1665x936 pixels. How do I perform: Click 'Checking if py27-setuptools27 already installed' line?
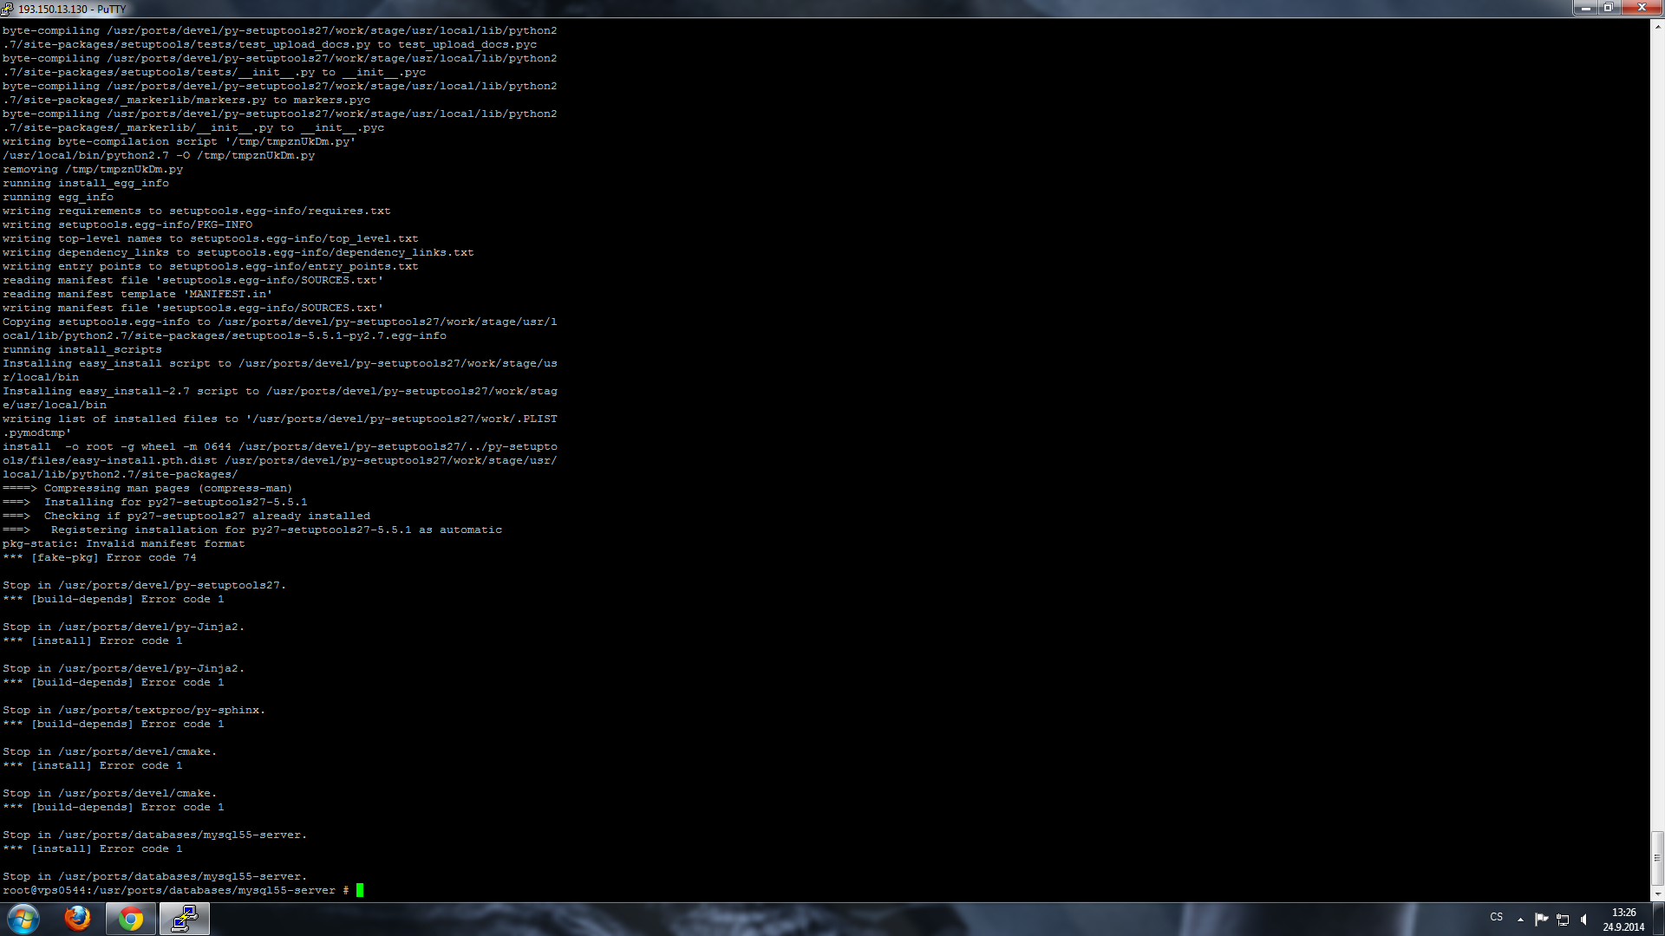tap(207, 516)
